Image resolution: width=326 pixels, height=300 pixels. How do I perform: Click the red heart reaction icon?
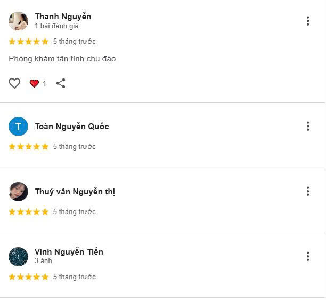pos(35,83)
